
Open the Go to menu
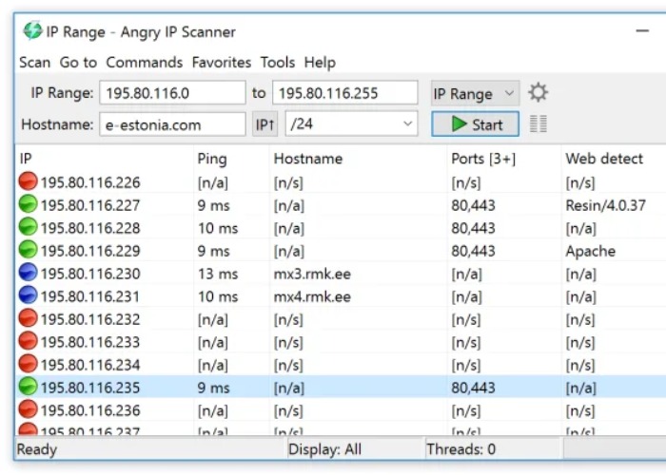(78, 63)
